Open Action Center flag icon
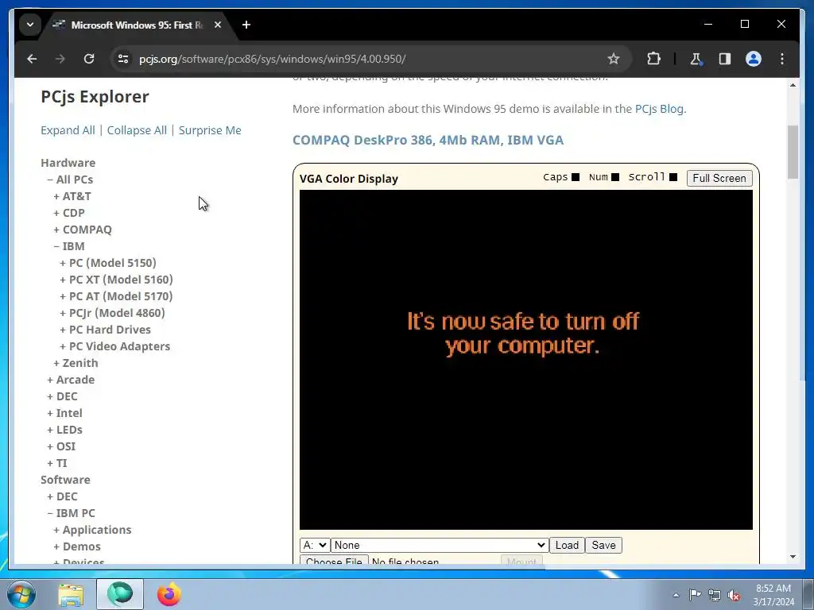This screenshot has height=610, width=814. 695,595
